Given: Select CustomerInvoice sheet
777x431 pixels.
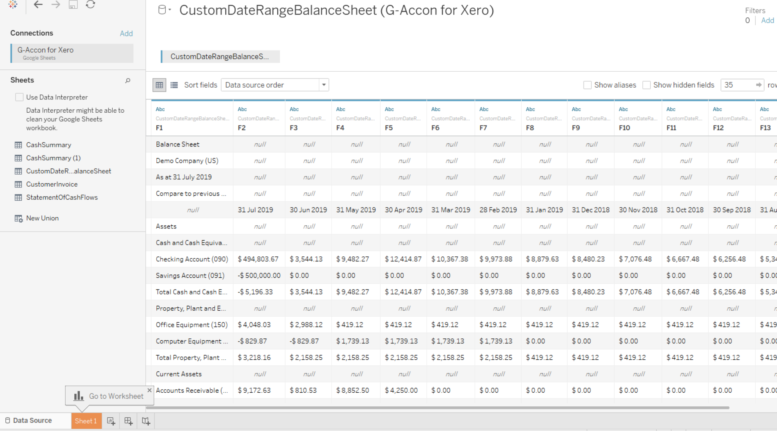Looking at the screenshot, I should tap(52, 184).
